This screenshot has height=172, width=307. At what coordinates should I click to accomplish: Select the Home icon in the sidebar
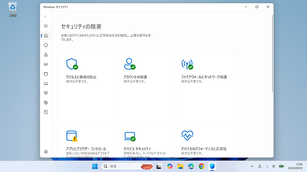tap(46, 36)
